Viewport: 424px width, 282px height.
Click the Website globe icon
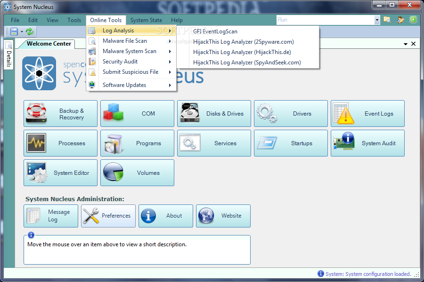pyautogui.click(x=206, y=216)
